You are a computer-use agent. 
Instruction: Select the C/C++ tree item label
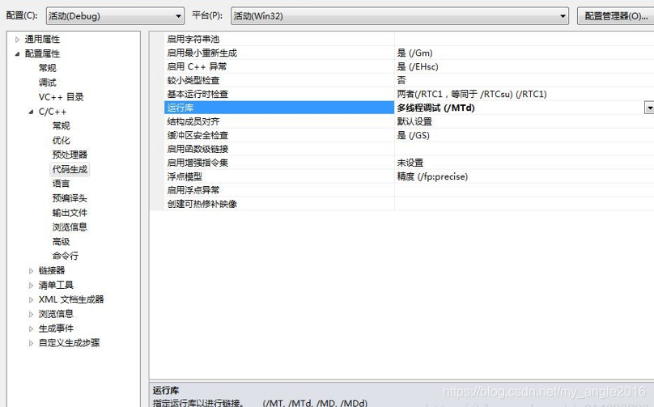[x=53, y=112]
